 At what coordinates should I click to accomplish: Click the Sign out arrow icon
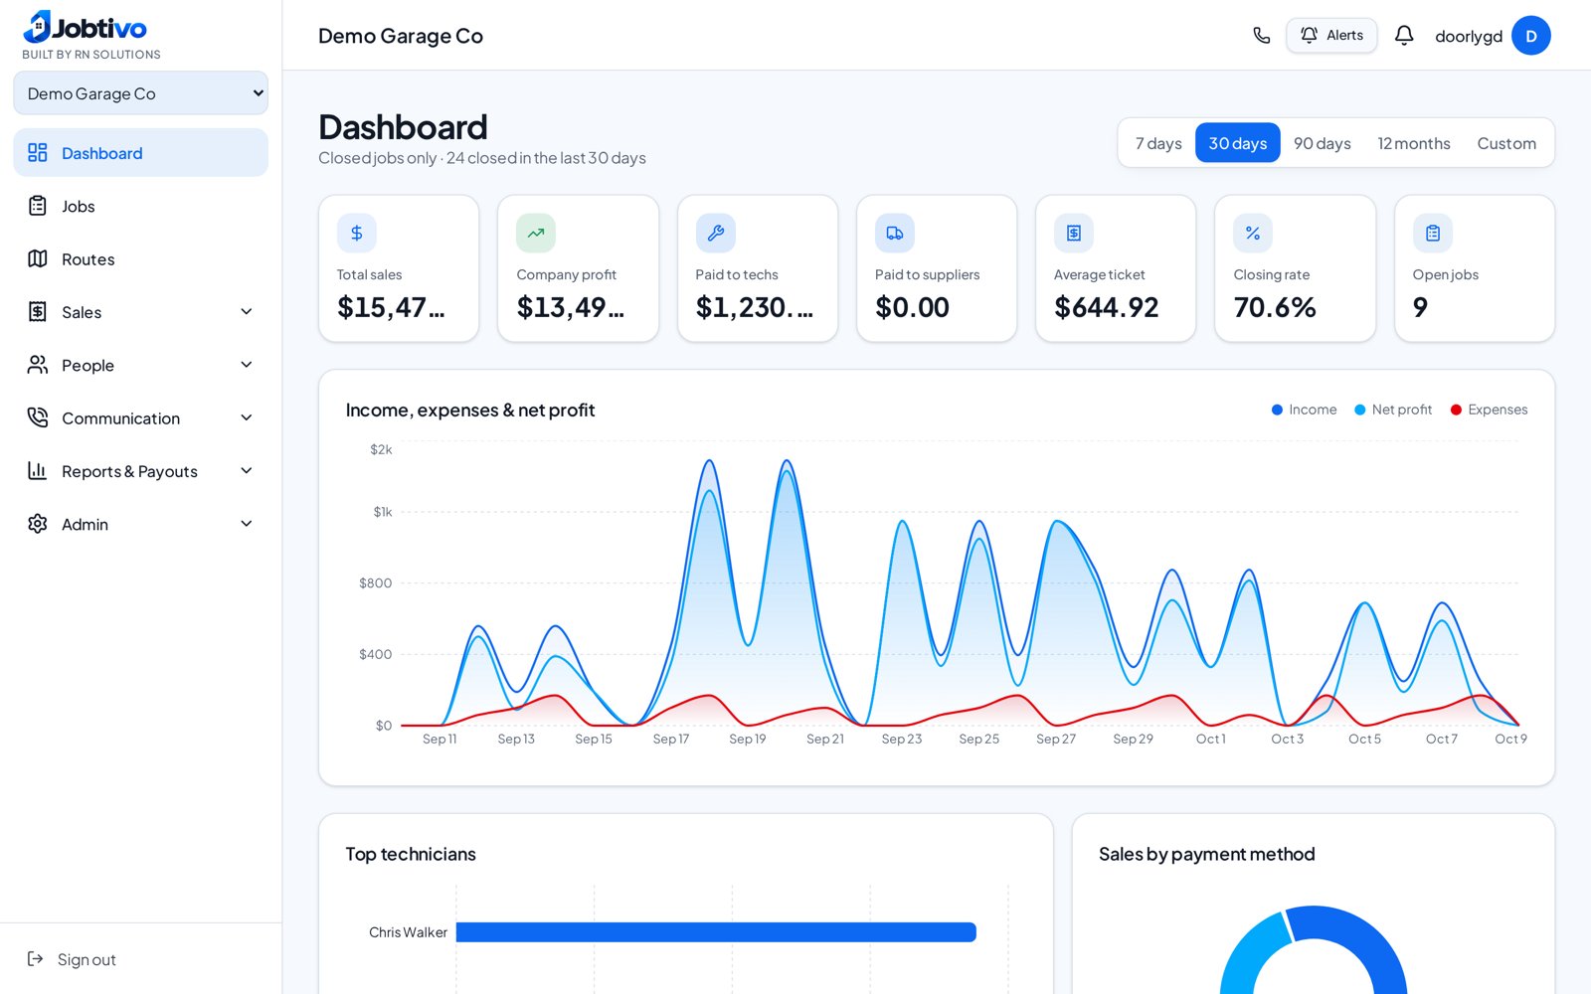point(36,959)
